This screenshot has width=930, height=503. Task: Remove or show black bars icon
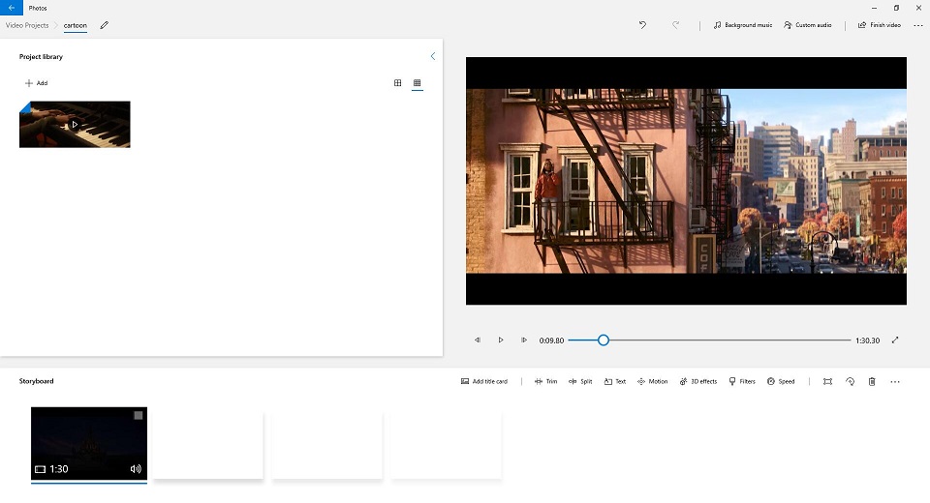[827, 381]
